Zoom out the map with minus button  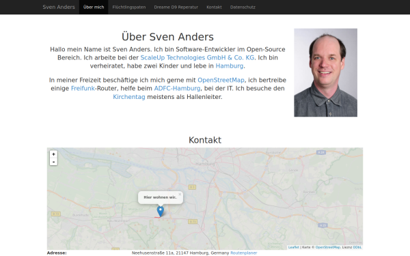click(x=53, y=162)
